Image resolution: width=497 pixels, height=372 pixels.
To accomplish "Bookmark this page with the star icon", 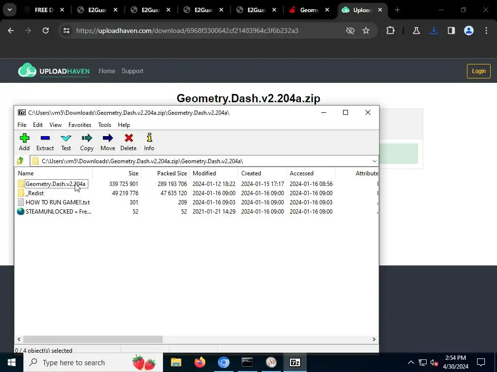I will 366,31.
